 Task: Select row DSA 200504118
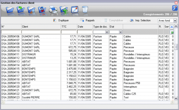click(x=87, y=79)
